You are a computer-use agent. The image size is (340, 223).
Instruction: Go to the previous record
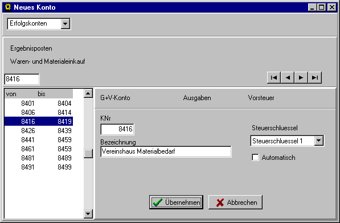[288, 77]
